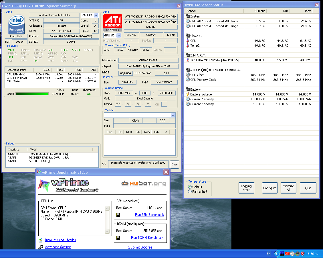
Task: Open the HWiNFO tray icon in taskbar
Action: pos(282,254)
